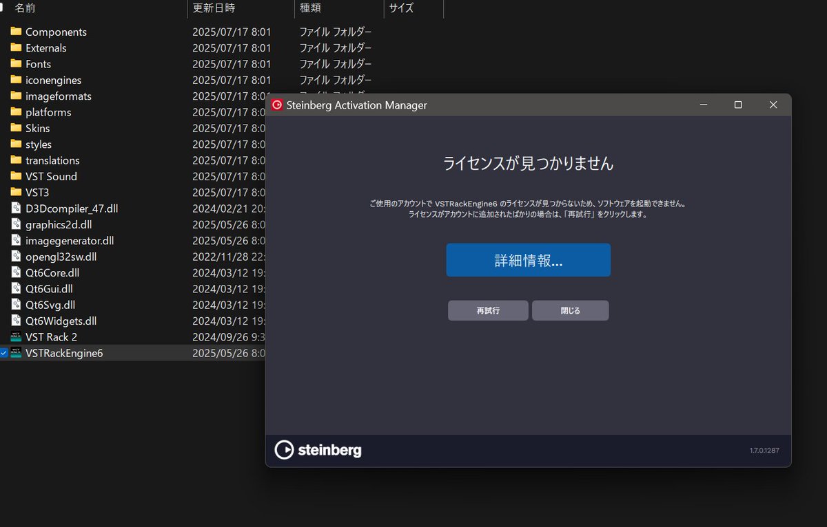Viewport: 827px width, 527px height.
Task: Click the Externals folder icon
Action: pos(16,47)
